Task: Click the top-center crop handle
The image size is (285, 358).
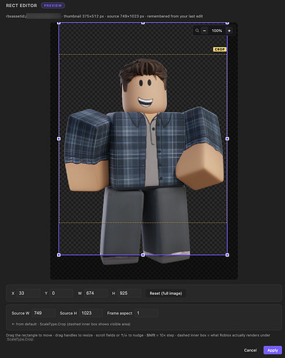Action: pyautogui.click(x=143, y=23)
